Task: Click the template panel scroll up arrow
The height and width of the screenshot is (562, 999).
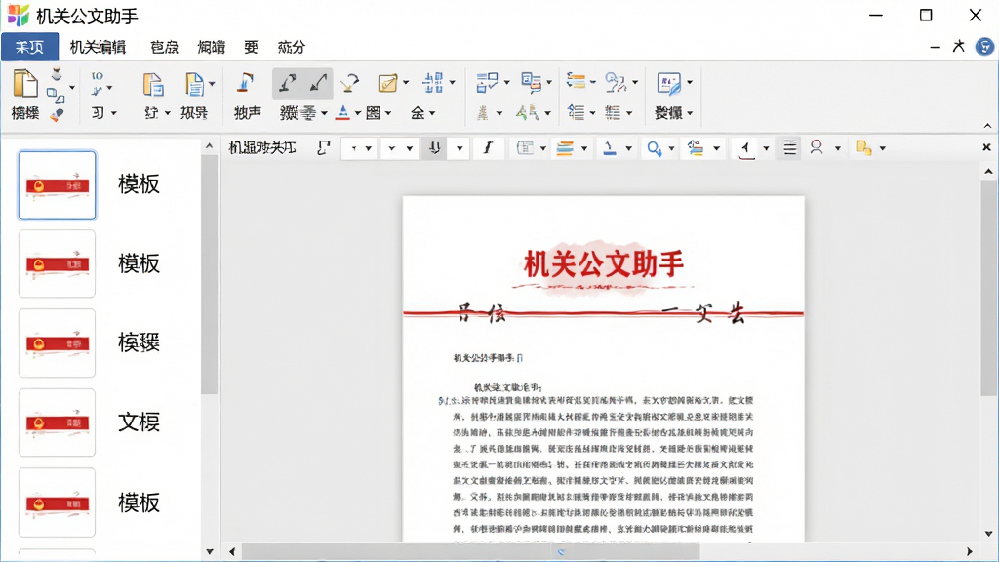Action: tap(209, 146)
